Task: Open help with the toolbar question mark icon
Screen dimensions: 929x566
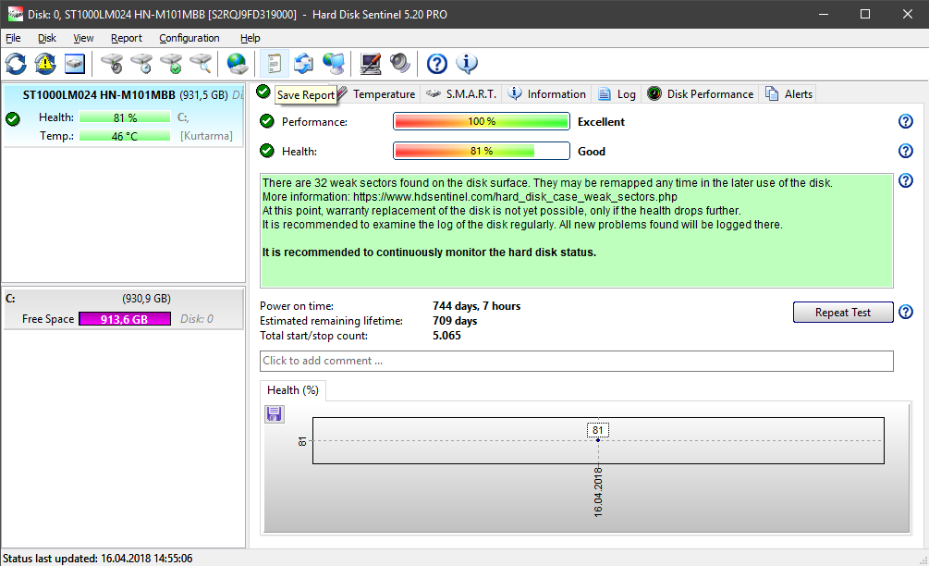Action: point(436,64)
